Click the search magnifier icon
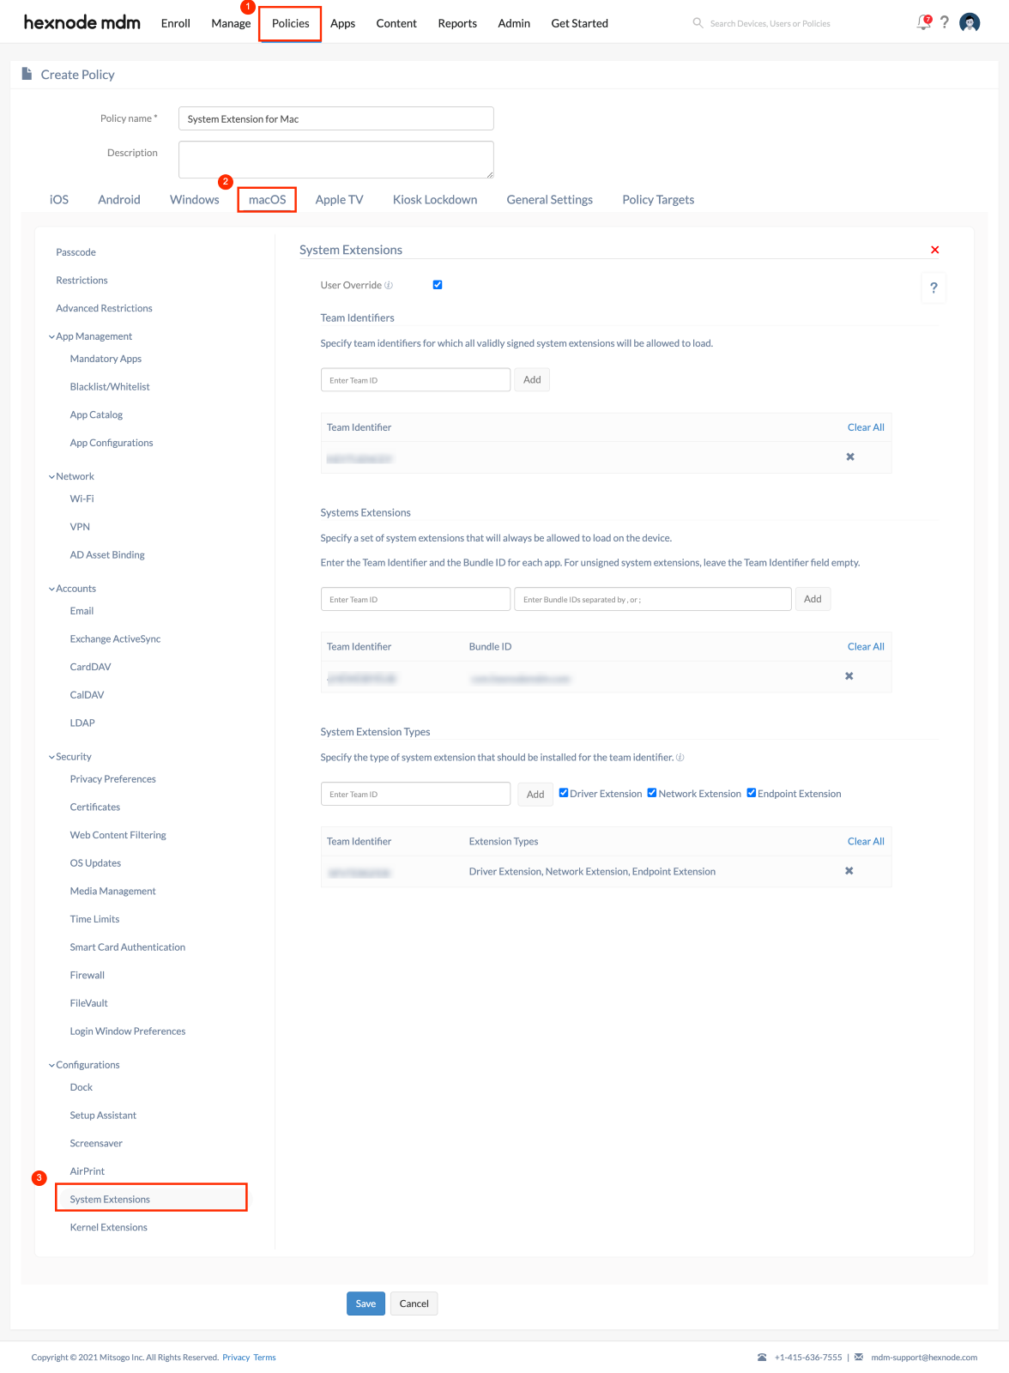Viewport: 1009px width, 1373px height. point(698,23)
